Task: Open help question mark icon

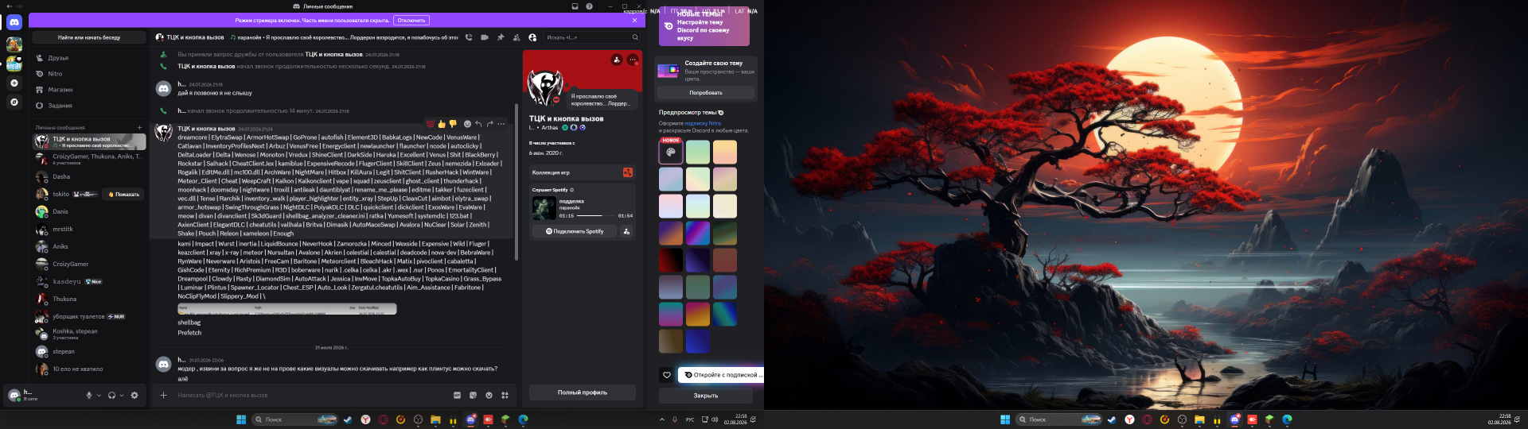Action: 590,6
